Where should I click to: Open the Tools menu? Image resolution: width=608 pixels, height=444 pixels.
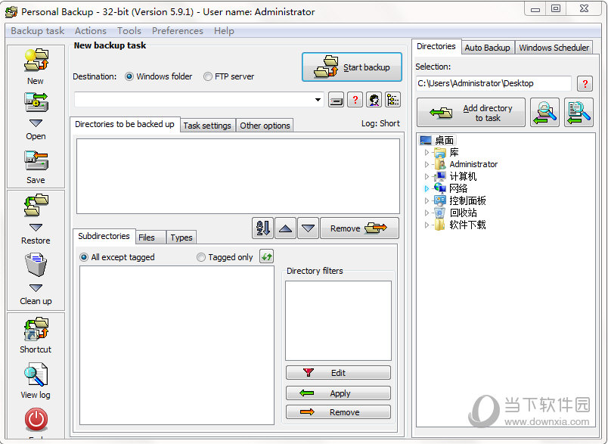[x=129, y=31]
